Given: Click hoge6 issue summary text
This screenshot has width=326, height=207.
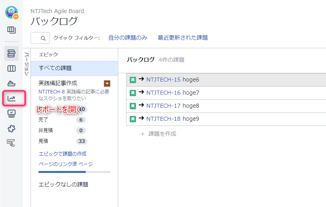Looking at the screenshot, I should click(191, 80).
